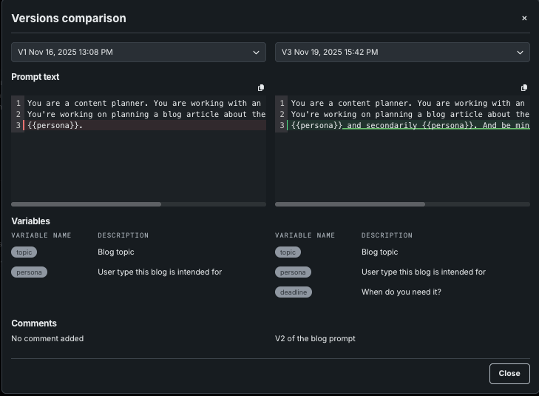
Task: Copy the V3 prompt text using copy icon
Action: 524,88
